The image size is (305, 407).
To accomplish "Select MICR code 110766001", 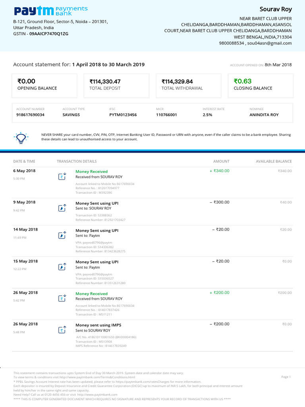I will (166, 115).
